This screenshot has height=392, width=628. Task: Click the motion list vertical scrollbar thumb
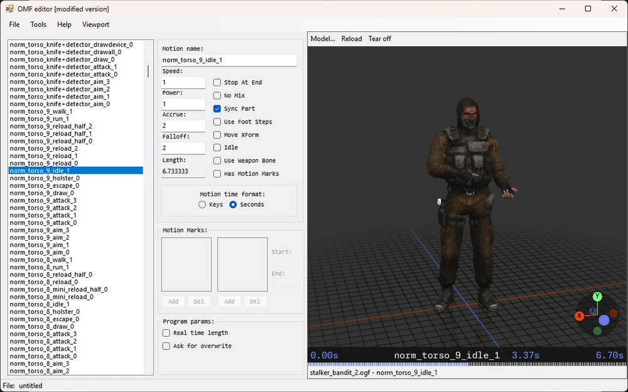[x=148, y=72]
